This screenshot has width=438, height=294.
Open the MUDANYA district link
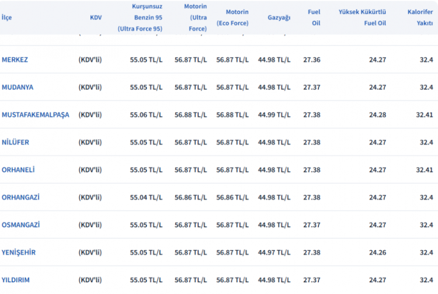(x=18, y=87)
